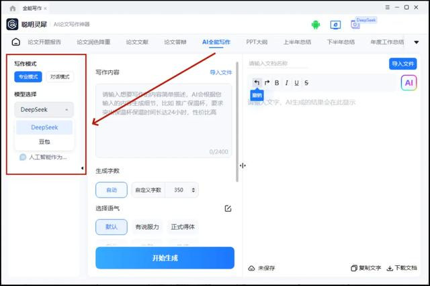Viewport: 430px width, 286px height.
Task: Switch to 论文文献 tab
Action: [x=137, y=42]
